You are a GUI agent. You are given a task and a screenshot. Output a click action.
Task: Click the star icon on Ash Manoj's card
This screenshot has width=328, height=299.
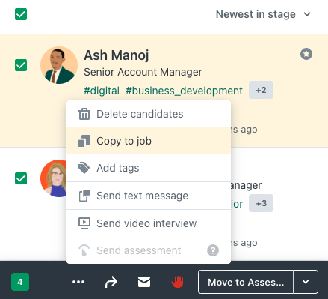coord(306,54)
